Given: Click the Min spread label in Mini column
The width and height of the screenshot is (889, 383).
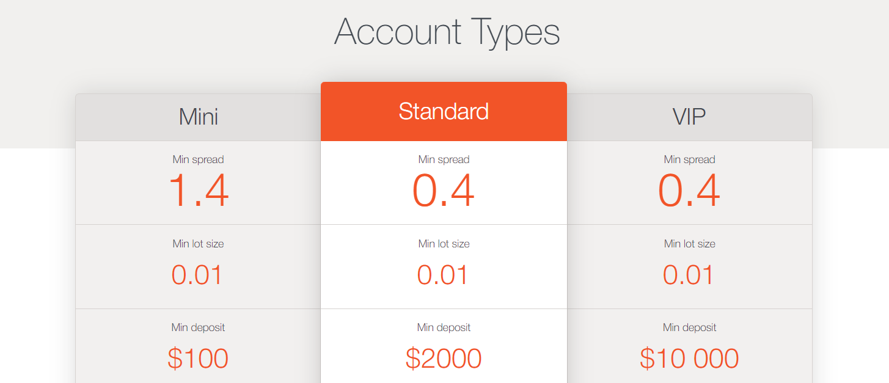Looking at the screenshot, I should coord(198,159).
